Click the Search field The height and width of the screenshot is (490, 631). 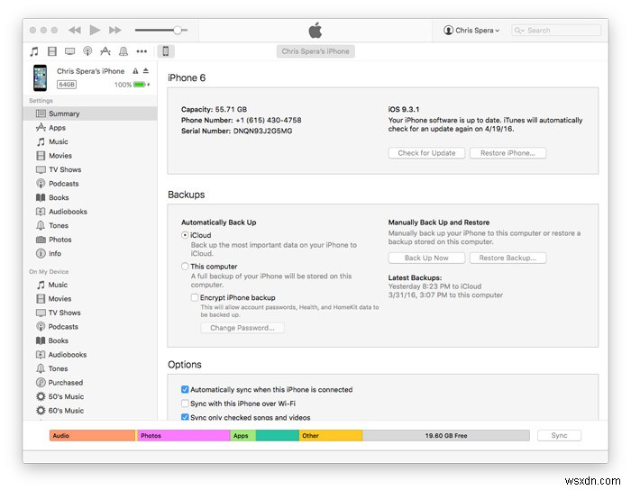click(x=556, y=30)
